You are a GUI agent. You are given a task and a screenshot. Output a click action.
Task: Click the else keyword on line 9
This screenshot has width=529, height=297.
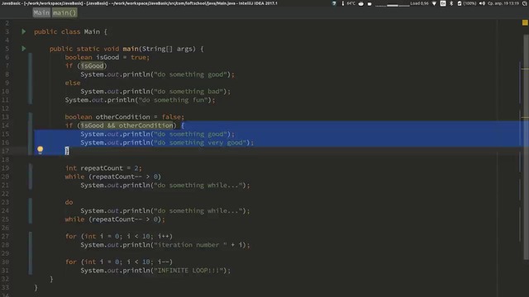point(73,82)
